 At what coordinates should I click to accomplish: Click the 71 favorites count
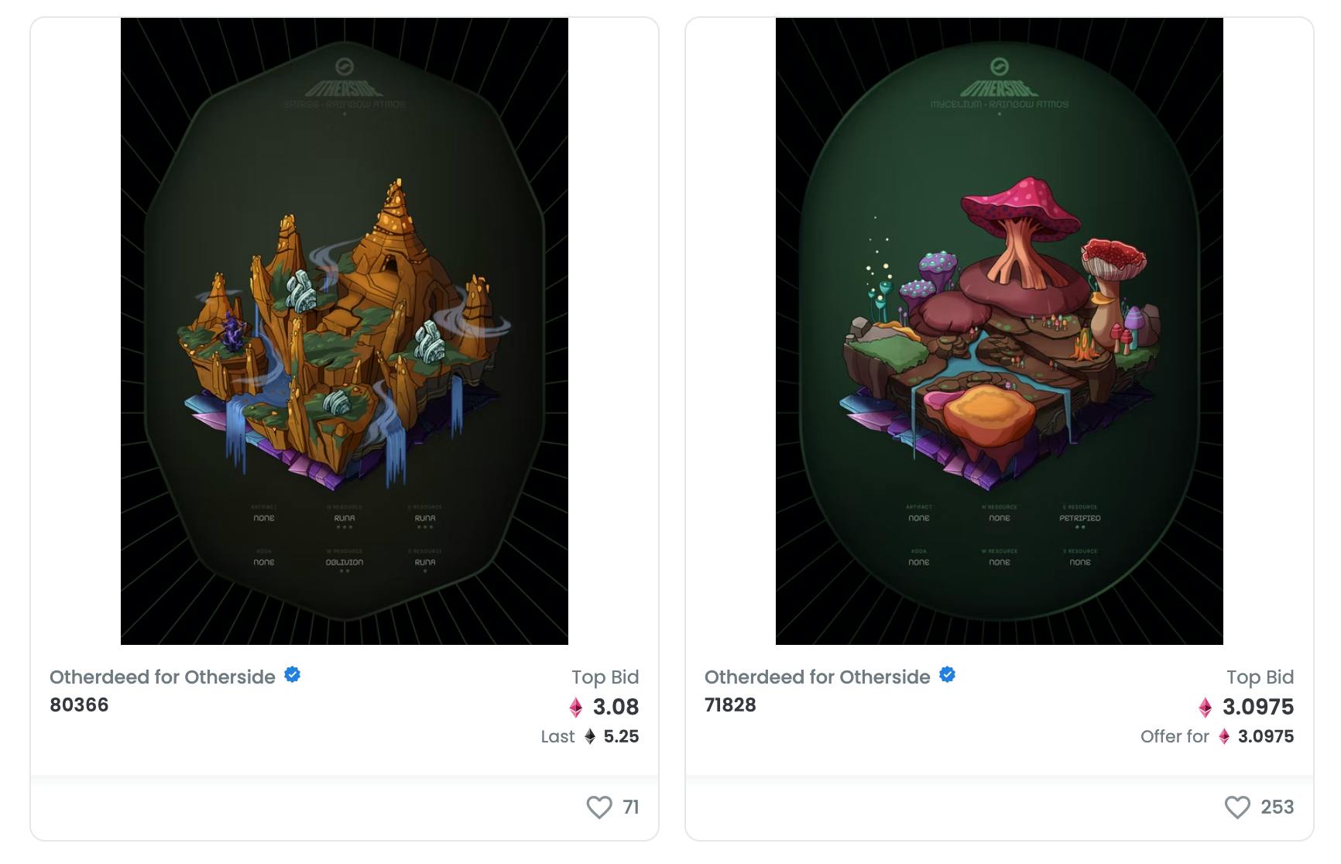631,807
